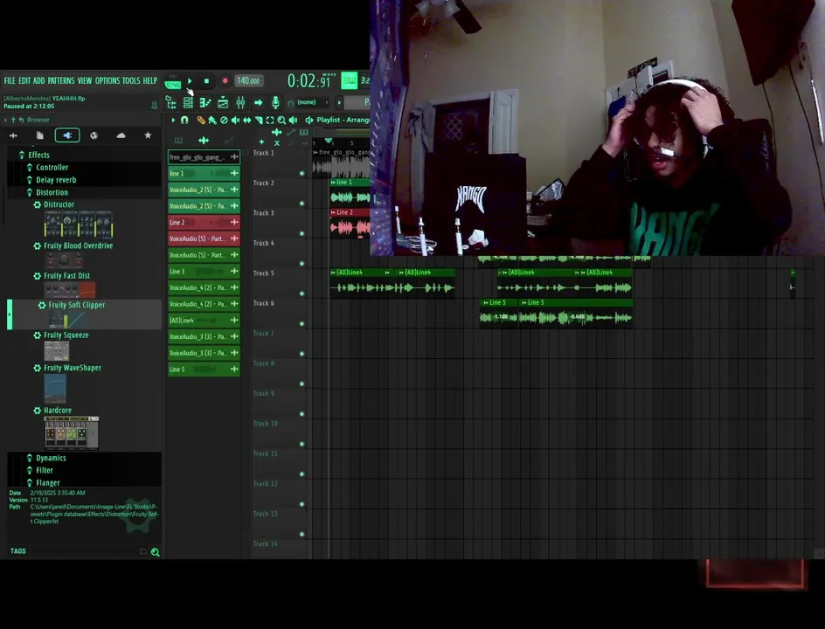
Task: Select the mute tool in playlist toolbar
Action: 236,121
